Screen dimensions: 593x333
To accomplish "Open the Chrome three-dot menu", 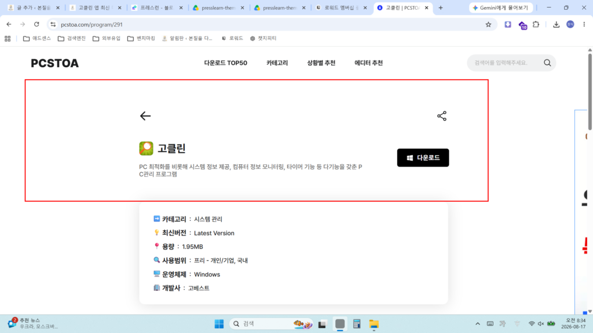I will pos(584,24).
